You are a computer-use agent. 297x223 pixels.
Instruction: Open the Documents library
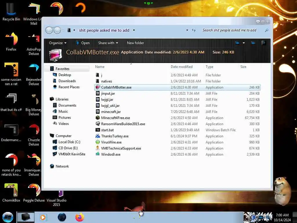[67, 105]
